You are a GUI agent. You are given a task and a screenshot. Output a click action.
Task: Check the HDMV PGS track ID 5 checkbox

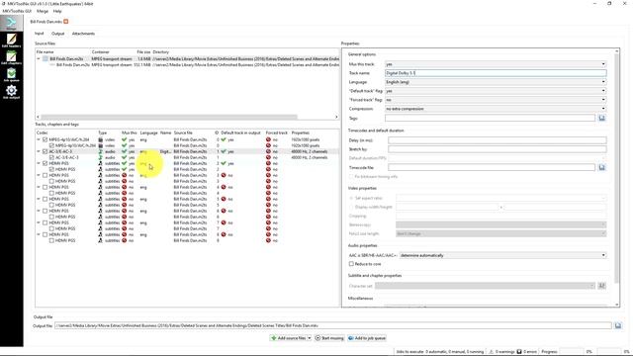(45, 199)
